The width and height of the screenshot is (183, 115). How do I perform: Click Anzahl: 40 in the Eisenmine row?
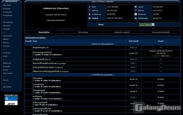tap(133, 79)
